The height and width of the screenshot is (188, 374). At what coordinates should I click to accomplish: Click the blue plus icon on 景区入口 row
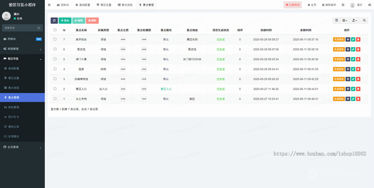[348, 89]
